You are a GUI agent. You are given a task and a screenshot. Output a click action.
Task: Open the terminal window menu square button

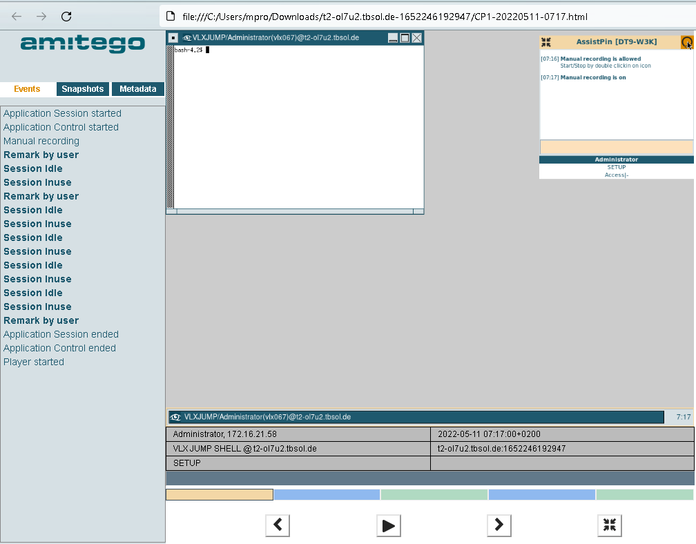[x=173, y=38]
